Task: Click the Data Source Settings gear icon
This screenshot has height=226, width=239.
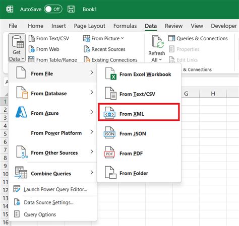Action: [17, 202]
